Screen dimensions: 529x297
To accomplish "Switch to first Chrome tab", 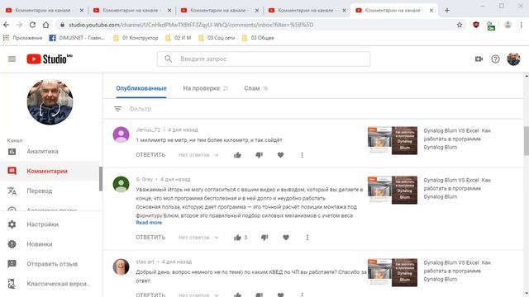I will pyautogui.click(x=44, y=11).
